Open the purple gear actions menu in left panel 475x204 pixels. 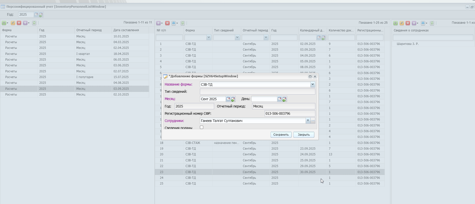tap(26, 23)
